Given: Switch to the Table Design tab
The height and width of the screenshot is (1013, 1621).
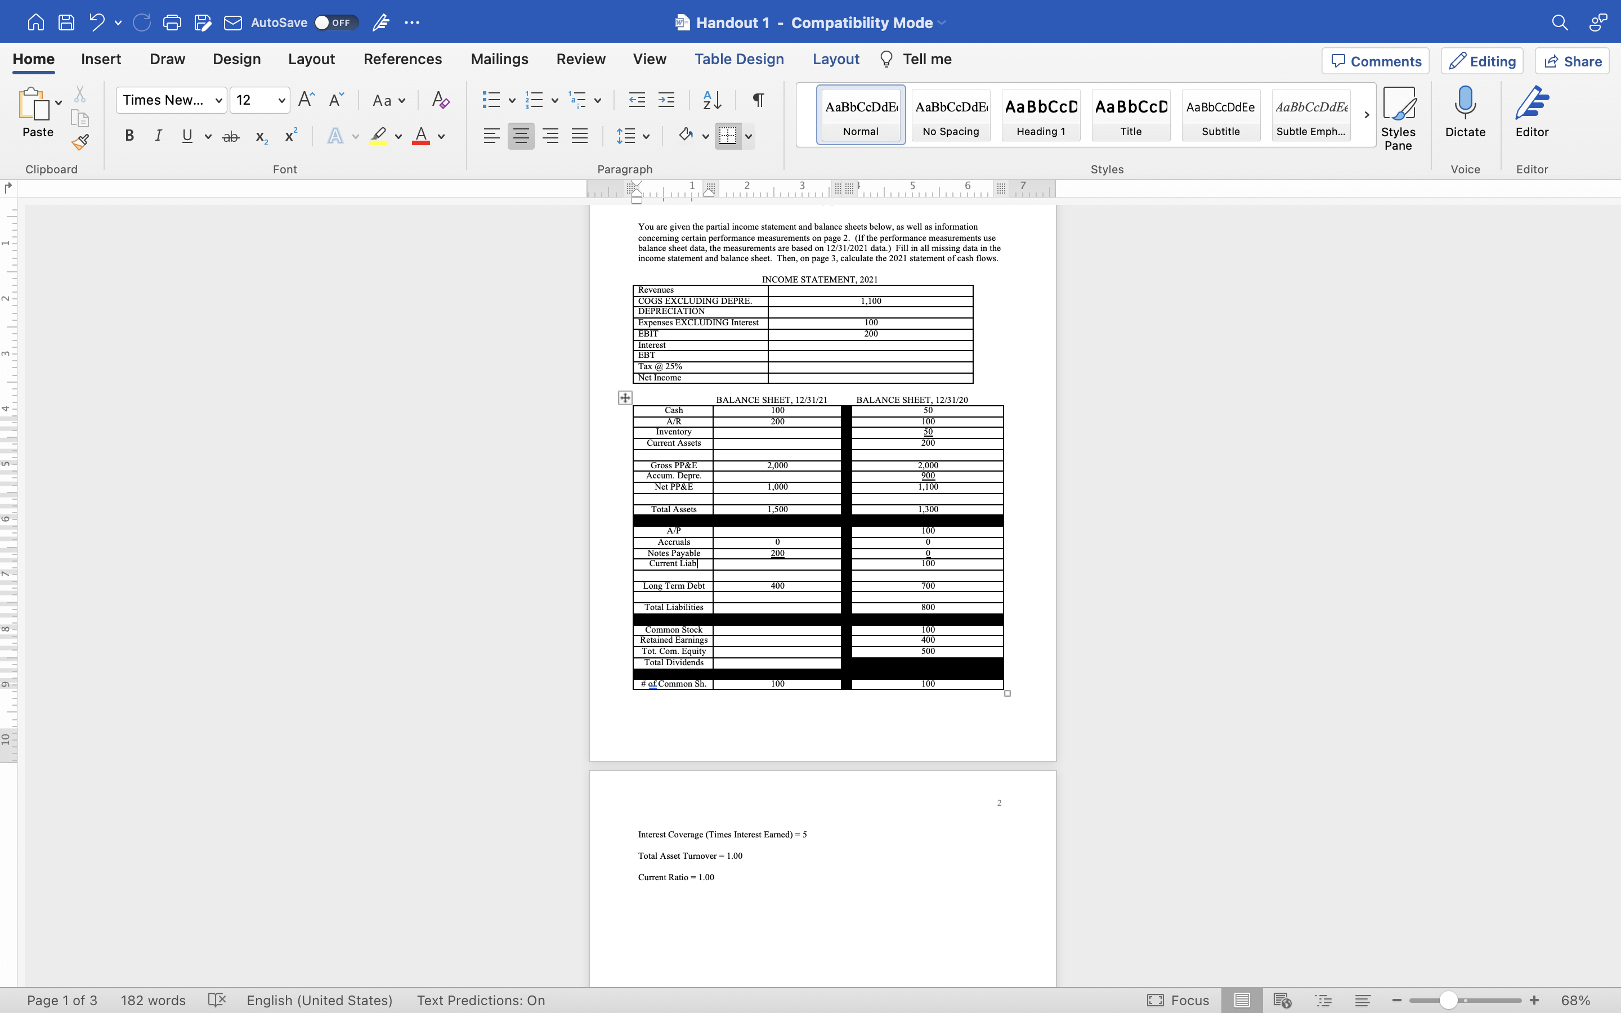Looking at the screenshot, I should (739, 59).
